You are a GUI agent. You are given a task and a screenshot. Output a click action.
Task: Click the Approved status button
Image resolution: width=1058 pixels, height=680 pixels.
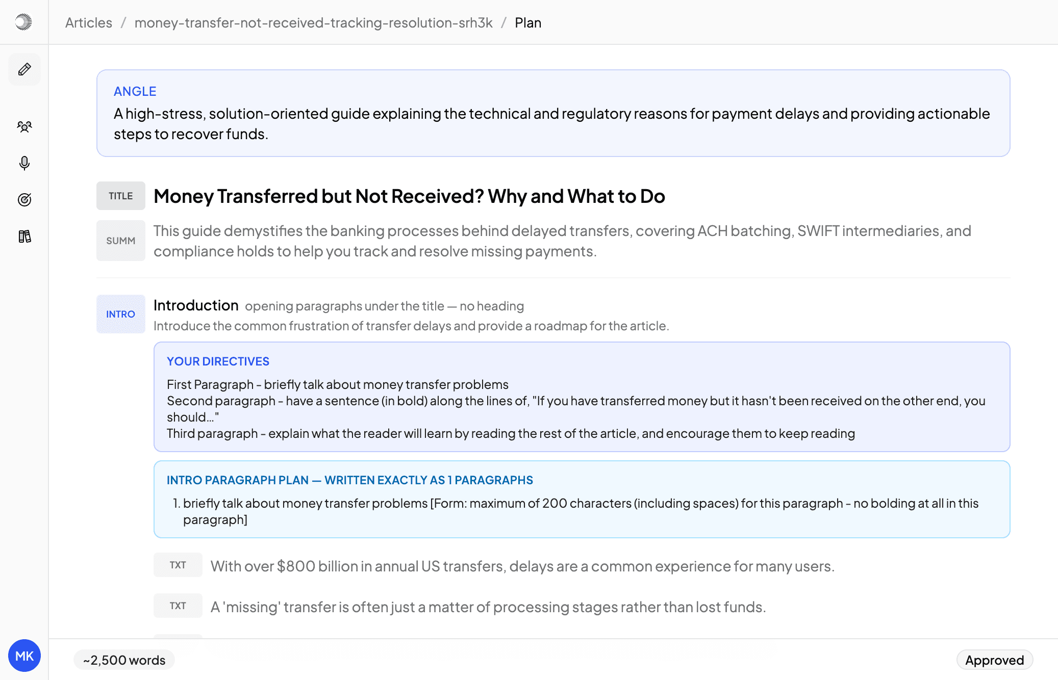point(994,660)
